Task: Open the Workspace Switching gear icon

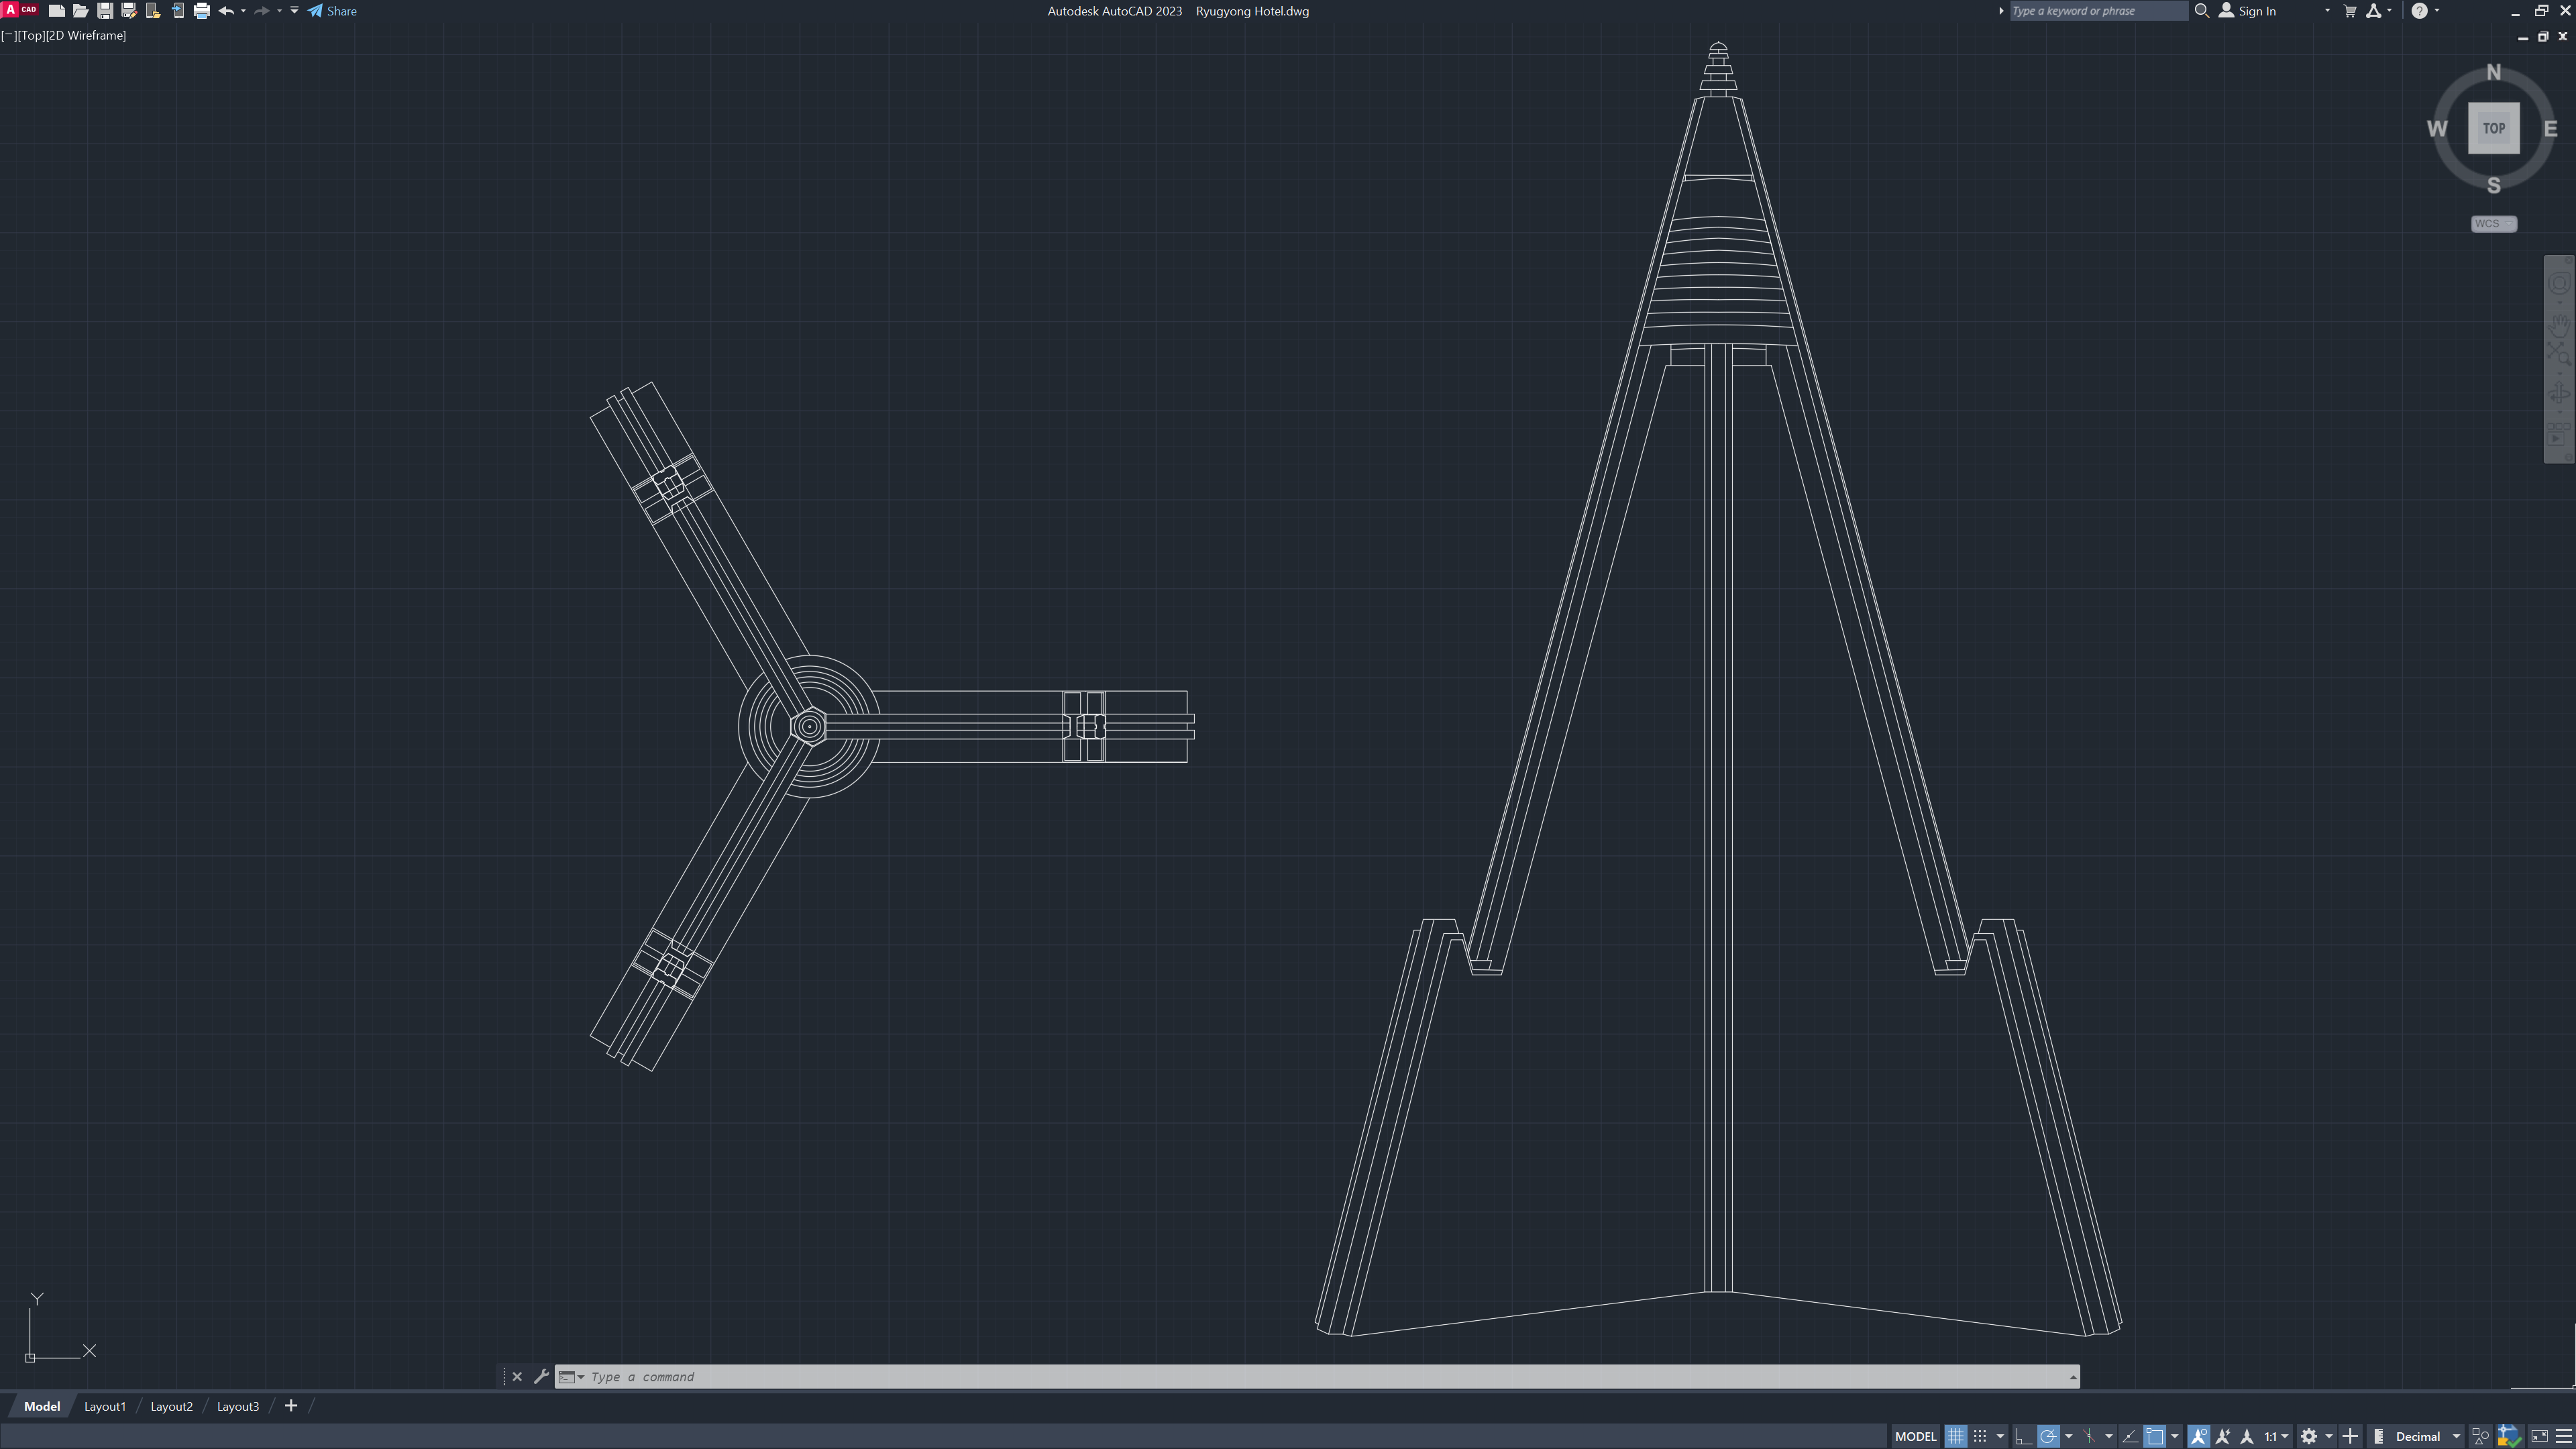Action: tap(2309, 1436)
